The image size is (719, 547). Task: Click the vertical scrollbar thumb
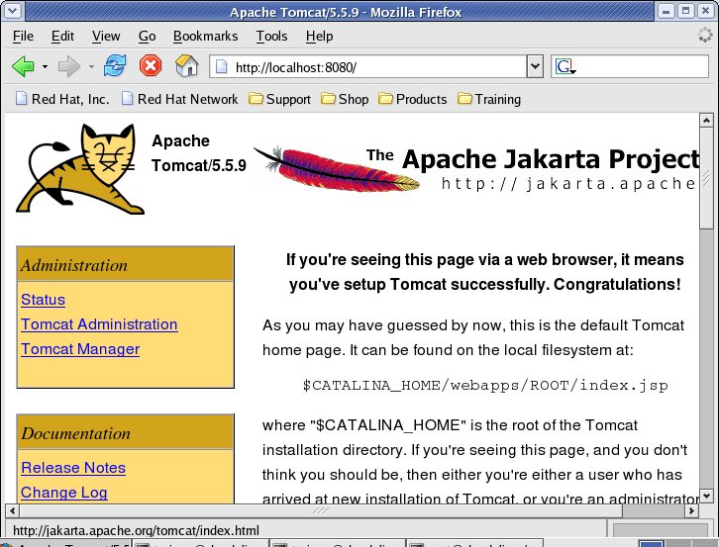(706, 178)
